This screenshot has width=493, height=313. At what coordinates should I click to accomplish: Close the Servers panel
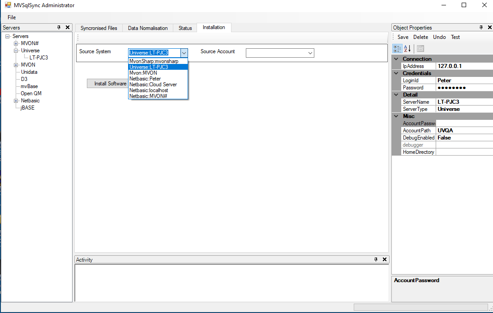pos(67,28)
